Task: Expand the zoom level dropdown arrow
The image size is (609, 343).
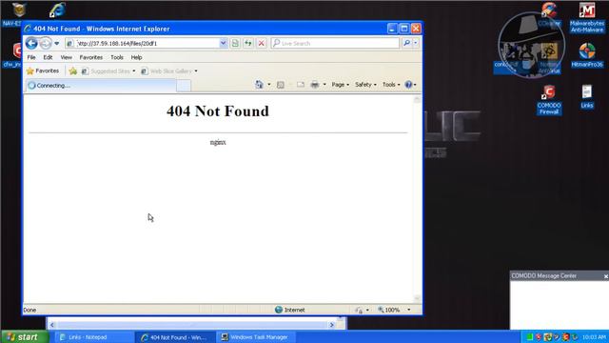Action: tap(408, 310)
